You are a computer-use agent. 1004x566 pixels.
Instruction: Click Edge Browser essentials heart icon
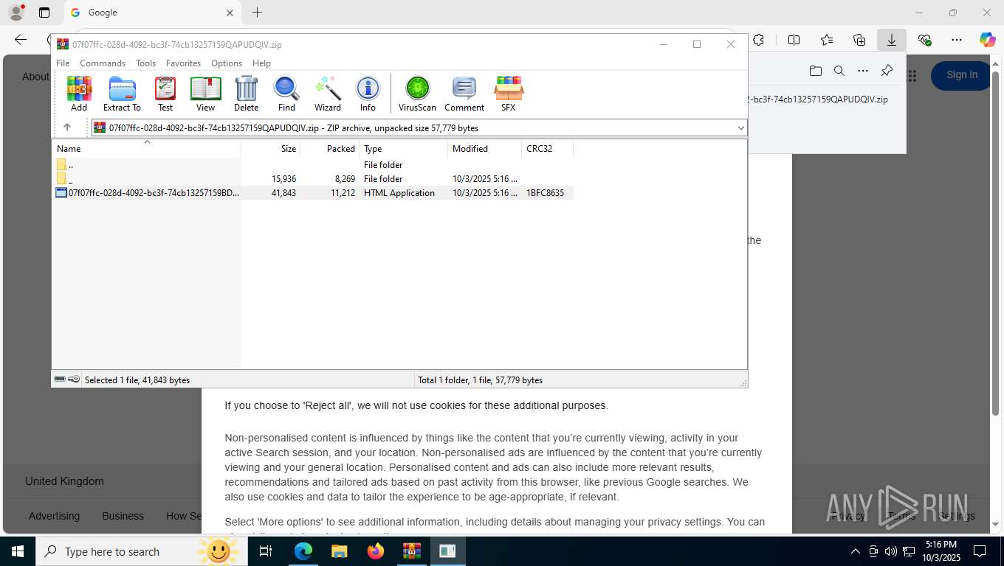pos(924,40)
